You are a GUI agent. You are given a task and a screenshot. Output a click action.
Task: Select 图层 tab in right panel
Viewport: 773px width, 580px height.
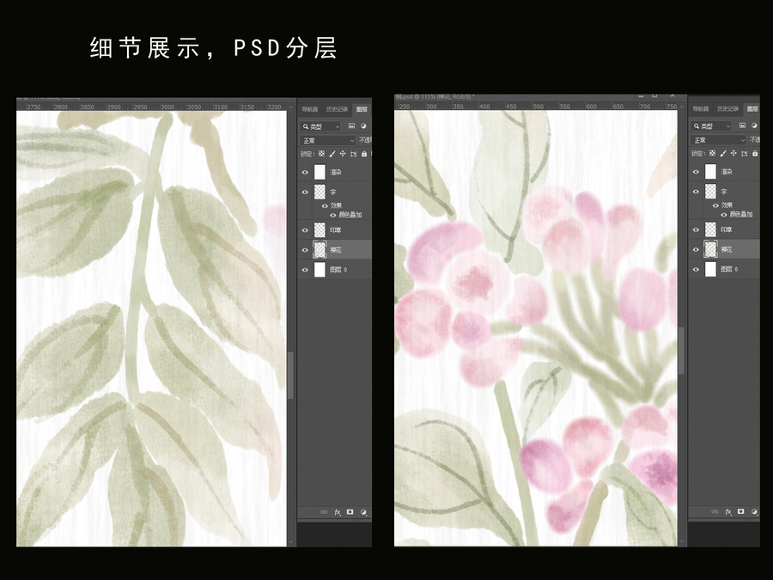[752, 108]
